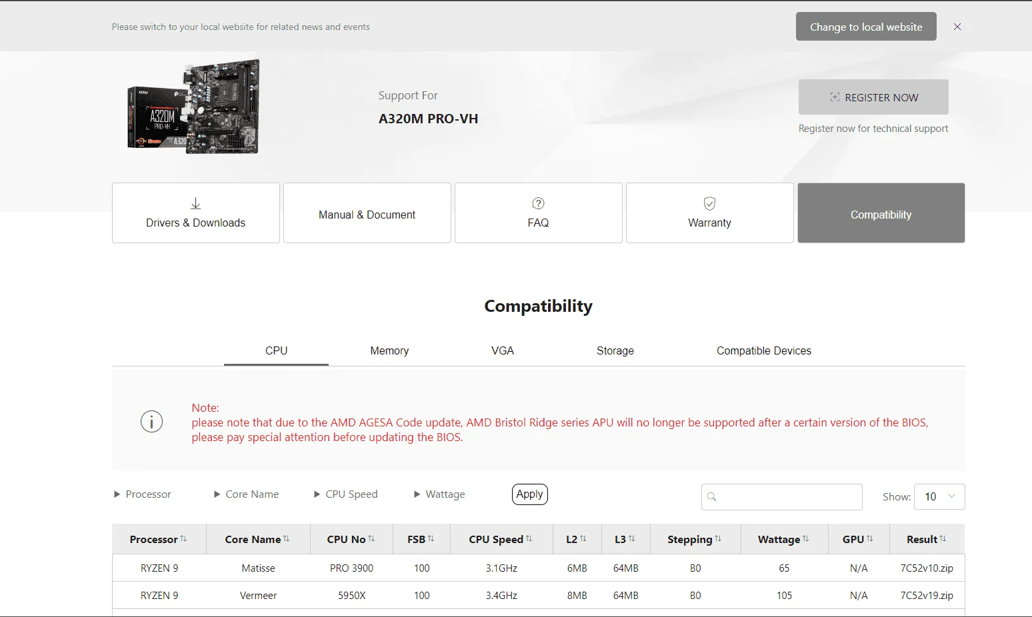Click the Apply filter button

[x=530, y=494]
